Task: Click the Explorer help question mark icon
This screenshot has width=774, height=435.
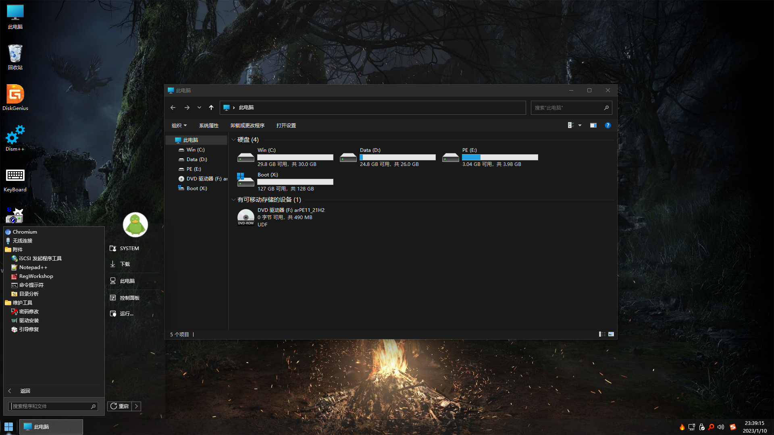Action: coord(608,125)
